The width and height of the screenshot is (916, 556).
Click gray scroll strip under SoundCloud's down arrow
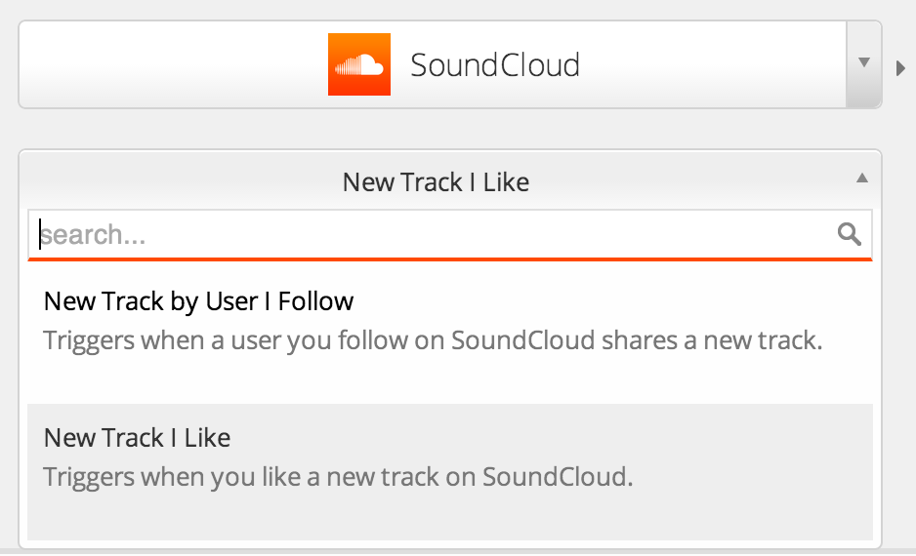[864, 94]
